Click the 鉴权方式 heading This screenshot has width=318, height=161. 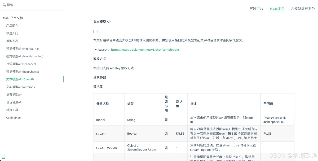100,59
